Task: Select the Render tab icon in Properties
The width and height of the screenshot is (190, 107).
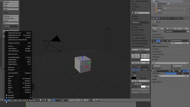Action: coord(157,18)
